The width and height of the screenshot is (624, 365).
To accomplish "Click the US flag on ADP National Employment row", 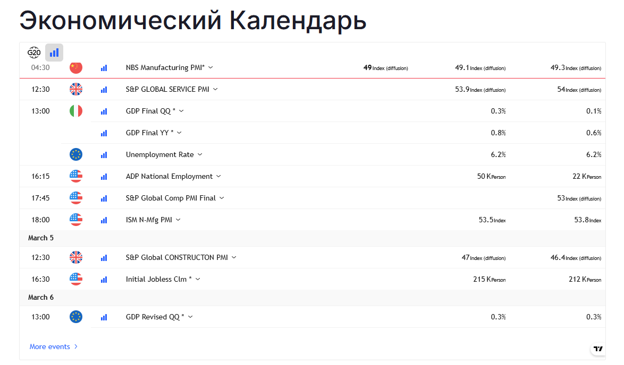I will [x=76, y=176].
